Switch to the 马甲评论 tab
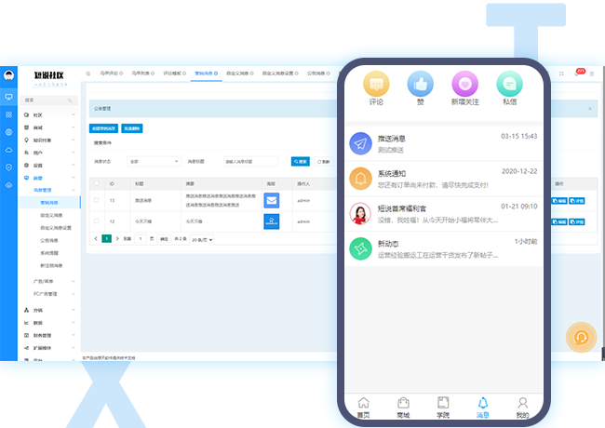Image resolution: width=605 pixels, height=428 pixels. click(x=111, y=74)
